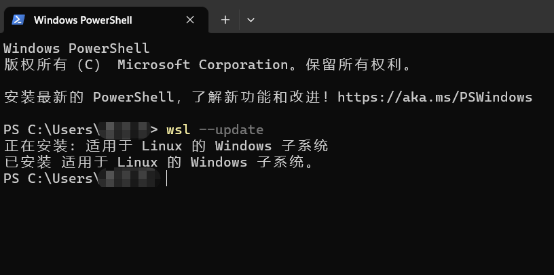This screenshot has width=554, height=275.
Task: Expand the new tab profile dropdown chevron
Action: pyautogui.click(x=251, y=20)
